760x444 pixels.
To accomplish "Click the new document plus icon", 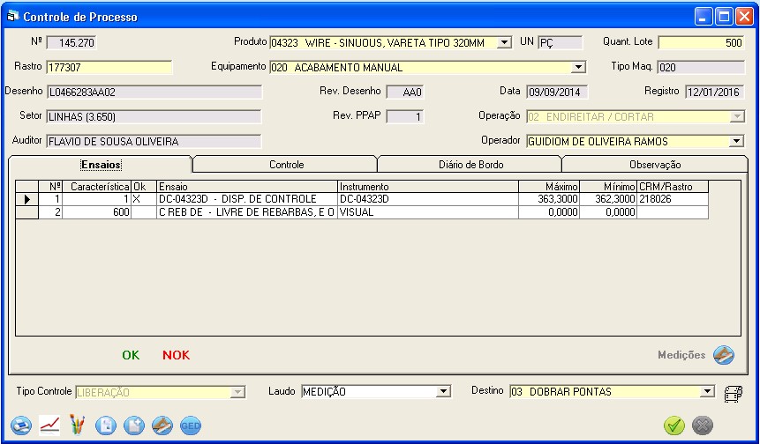I will tap(134, 426).
